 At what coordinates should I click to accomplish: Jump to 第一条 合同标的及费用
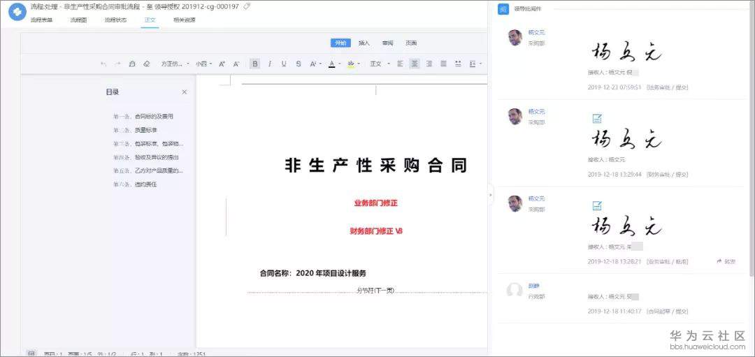143,117
